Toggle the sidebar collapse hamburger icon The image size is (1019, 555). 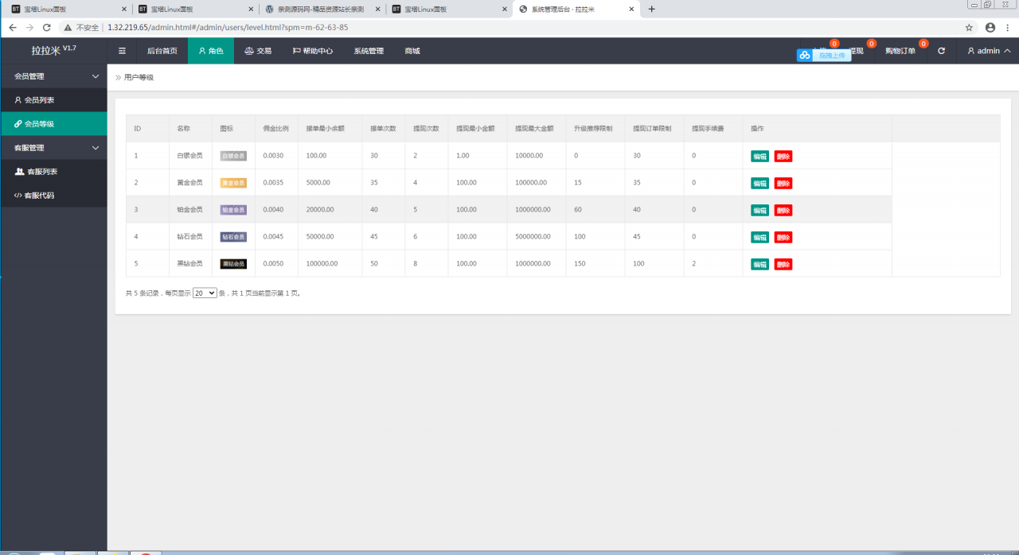[x=122, y=51]
